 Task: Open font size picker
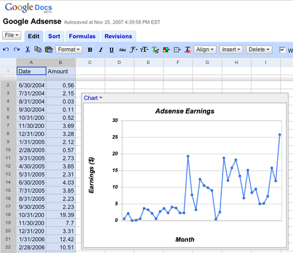[144, 50]
